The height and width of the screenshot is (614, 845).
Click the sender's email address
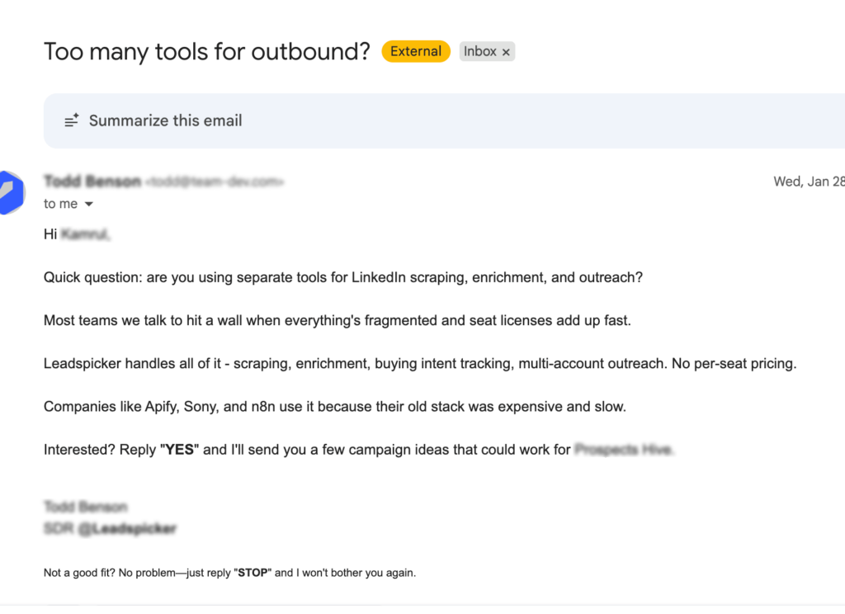[215, 182]
